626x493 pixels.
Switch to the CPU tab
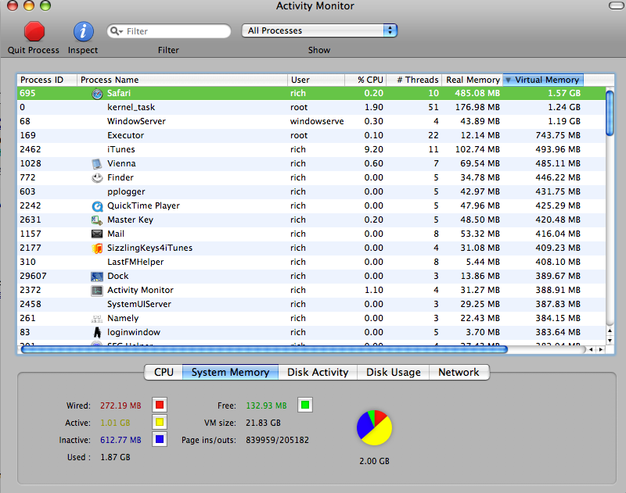pyautogui.click(x=164, y=372)
